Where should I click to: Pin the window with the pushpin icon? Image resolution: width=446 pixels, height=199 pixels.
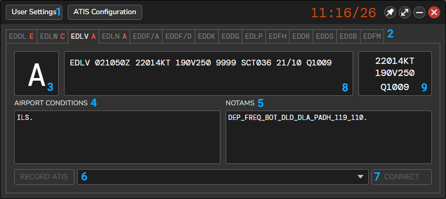click(390, 13)
